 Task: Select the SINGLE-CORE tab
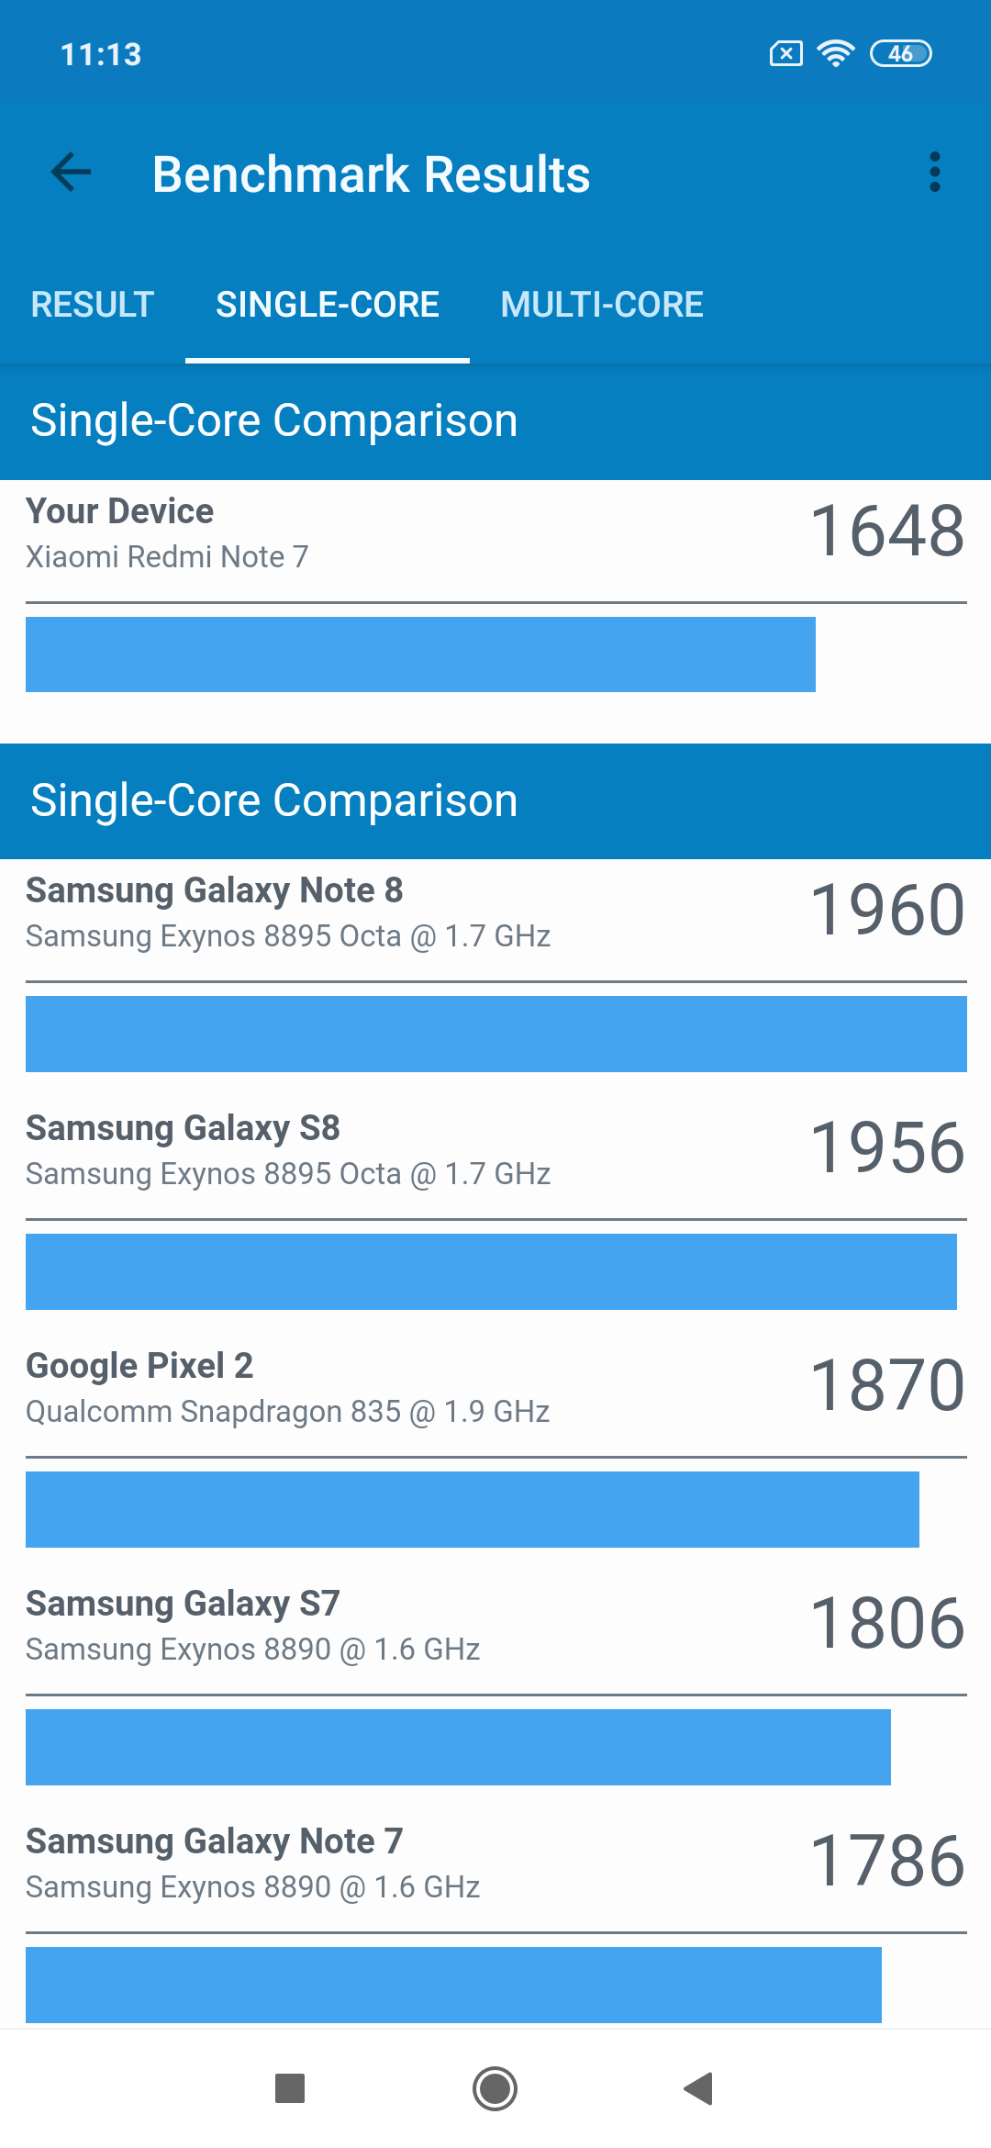click(328, 305)
